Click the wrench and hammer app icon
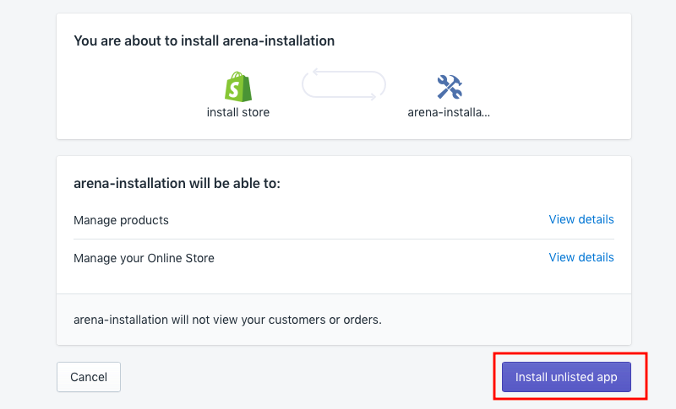The width and height of the screenshot is (676, 409). click(x=449, y=86)
